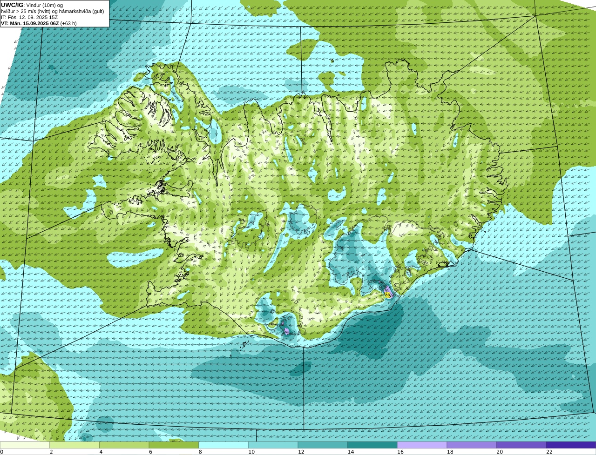Image resolution: width=596 pixels, height=455 pixels.
Task: Select the light lavender 16–18 m/s swatch
Action: tap(422, 445)
